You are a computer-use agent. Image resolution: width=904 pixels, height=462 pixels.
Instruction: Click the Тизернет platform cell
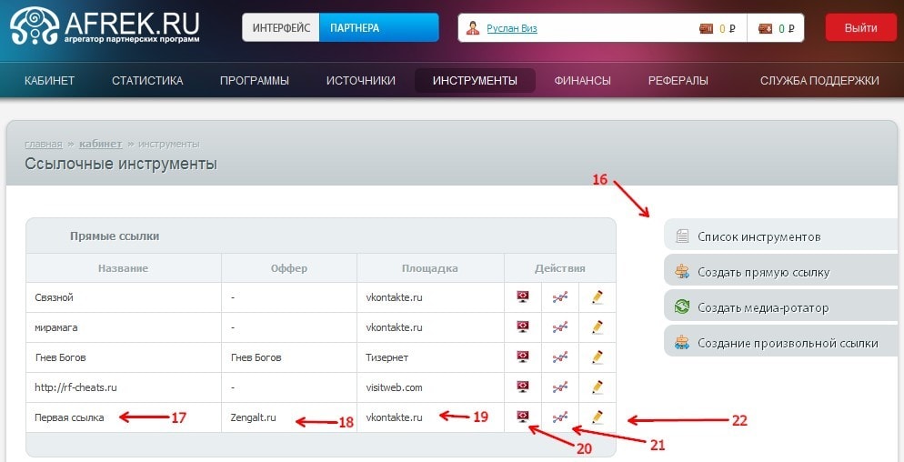coord(431,357)
